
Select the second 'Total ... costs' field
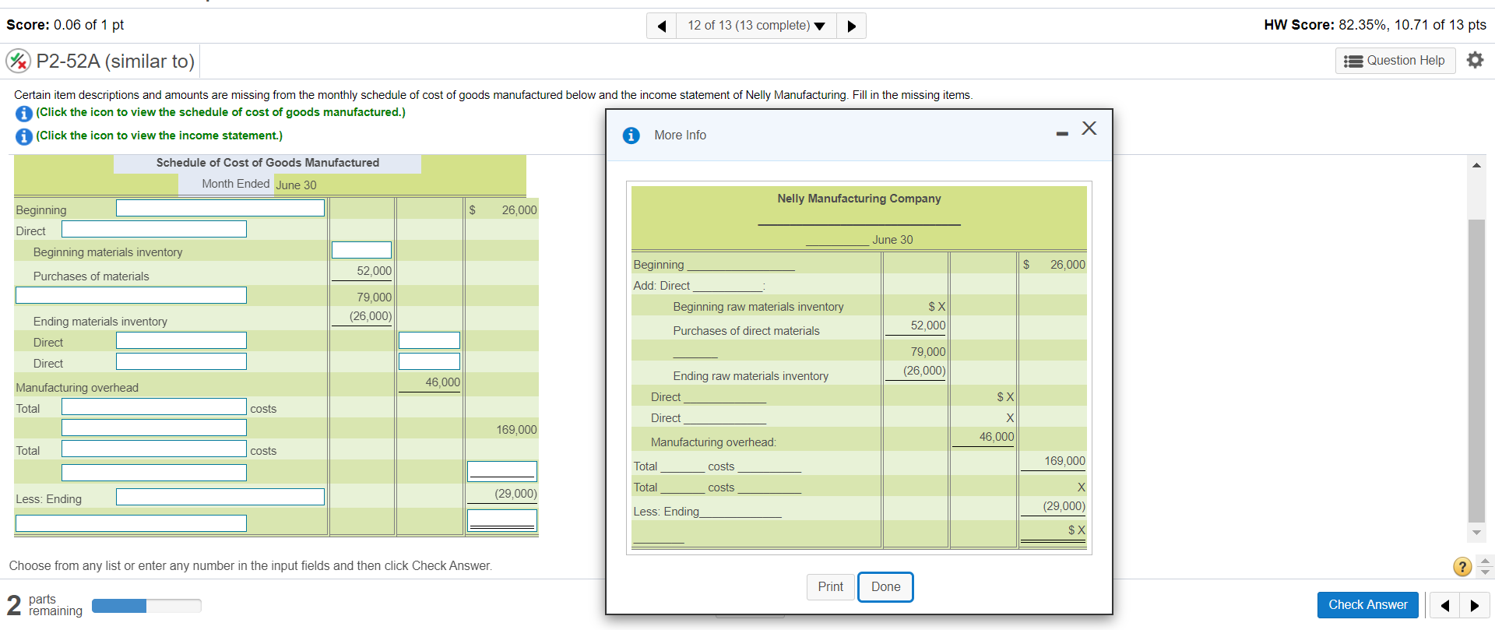tap(154, 449)
